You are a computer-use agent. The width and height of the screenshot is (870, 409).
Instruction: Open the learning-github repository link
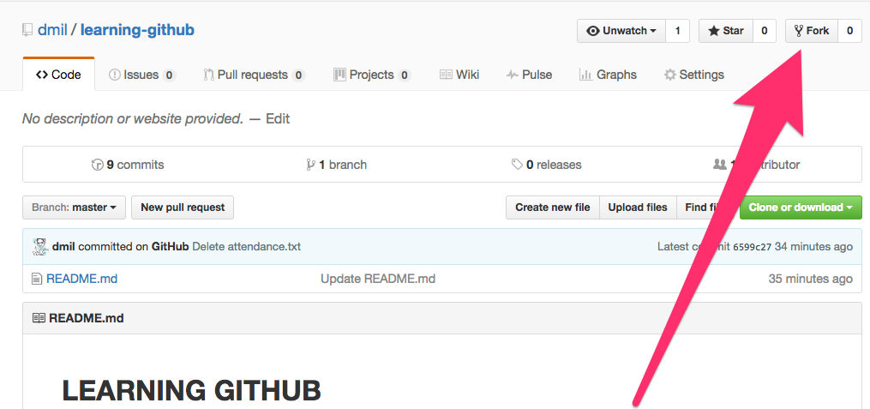[137, 30]
